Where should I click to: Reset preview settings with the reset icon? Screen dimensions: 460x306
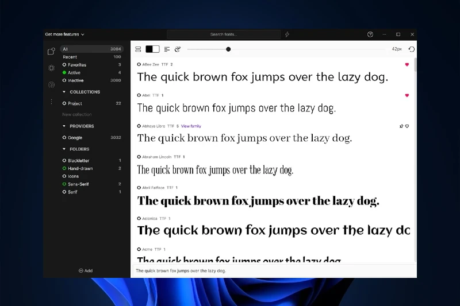[x=411, y=49]
